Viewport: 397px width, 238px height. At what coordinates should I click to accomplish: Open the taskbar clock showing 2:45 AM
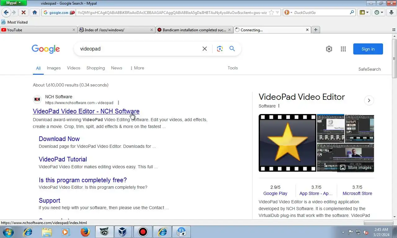(x=381, y=232)
